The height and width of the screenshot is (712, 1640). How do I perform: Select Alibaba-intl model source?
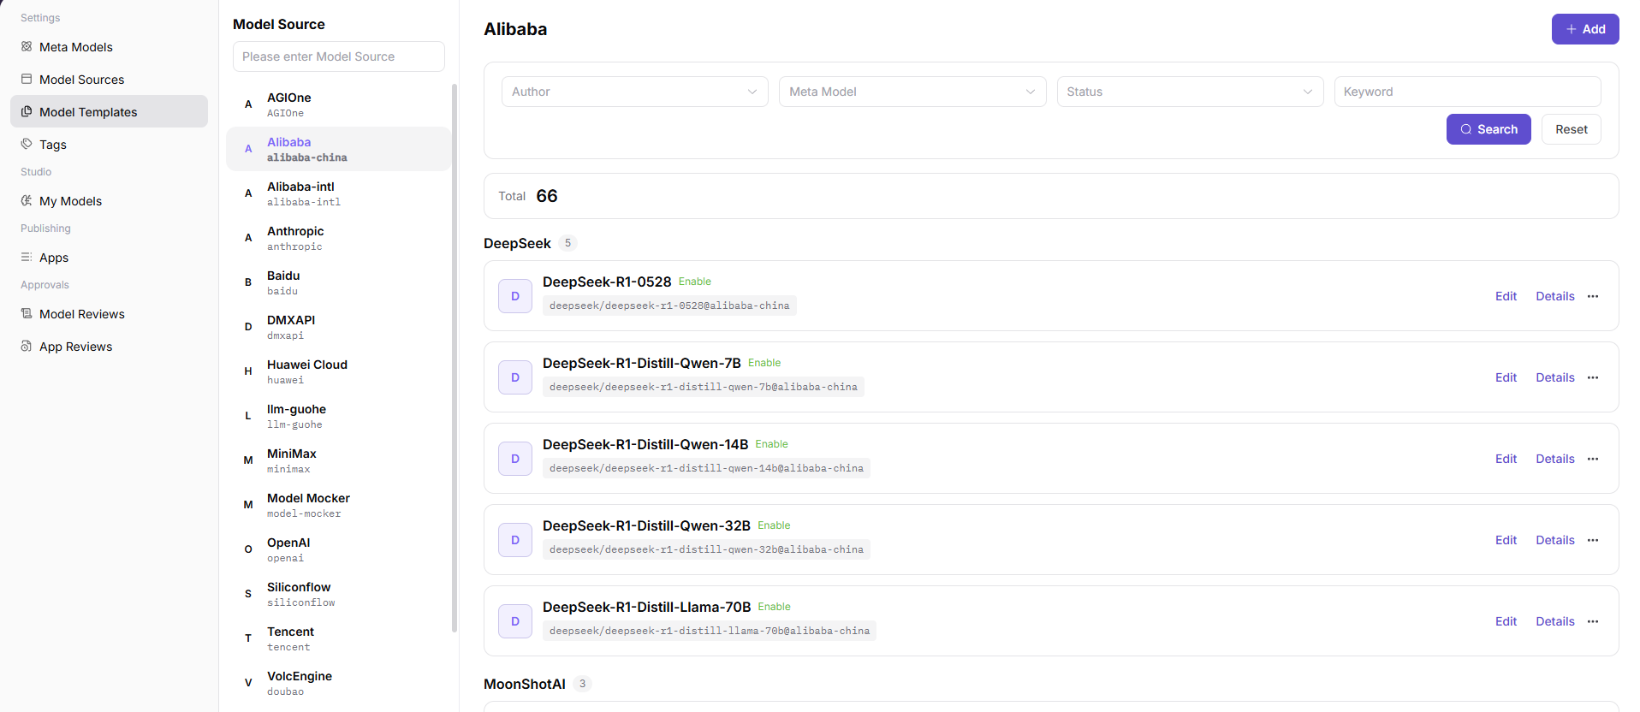pos(338,193)
